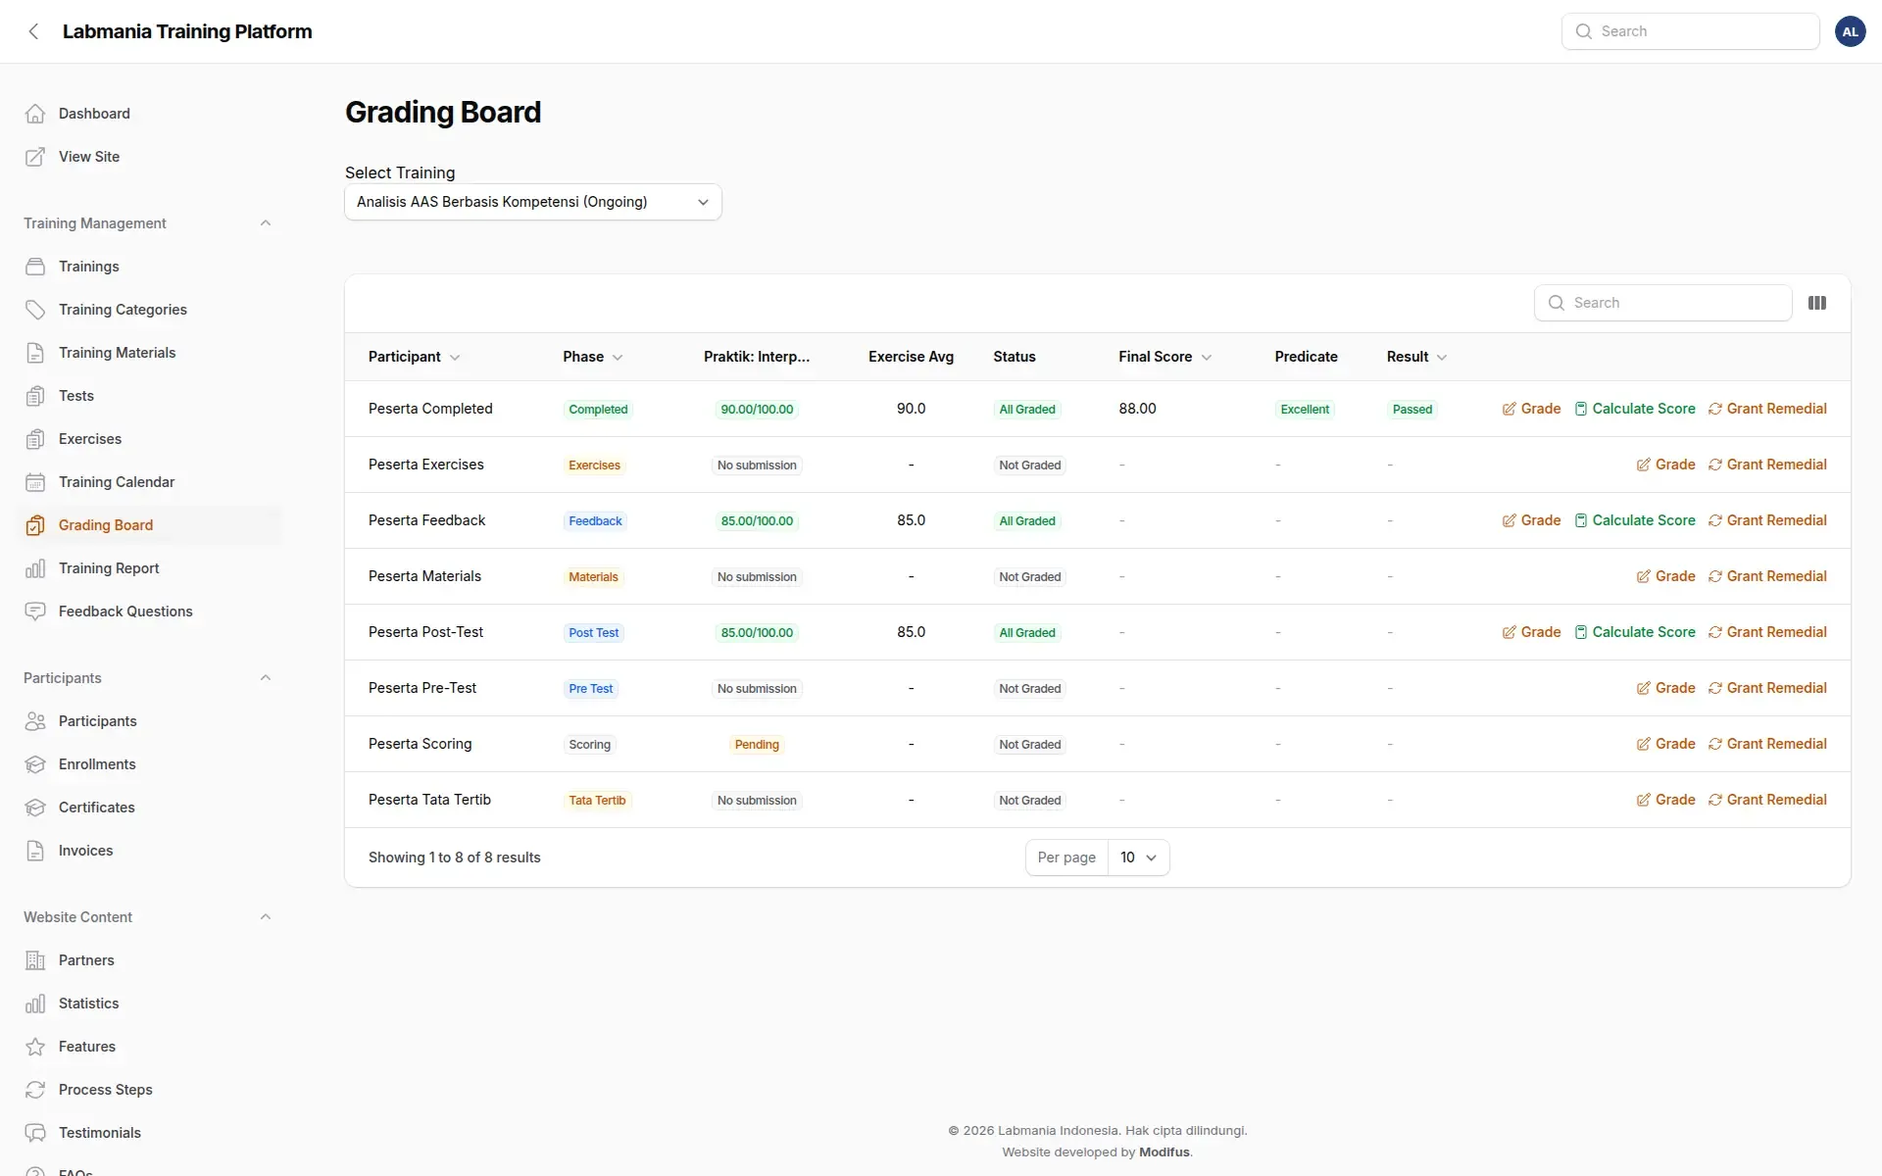Screen dimensions: 1882x1176
Task: Click the Dashboard home icon
Action: coord(35,114)
